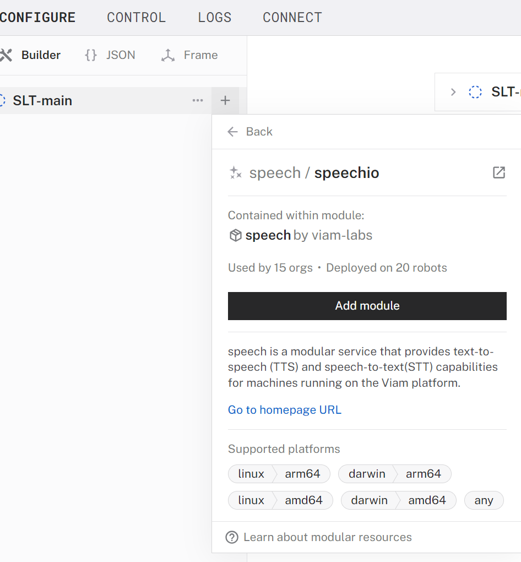The image size is (521, 562).
Task: Open the three-dot menu for SLT-main
Action: pyautogui.click(x=198, y=101)
